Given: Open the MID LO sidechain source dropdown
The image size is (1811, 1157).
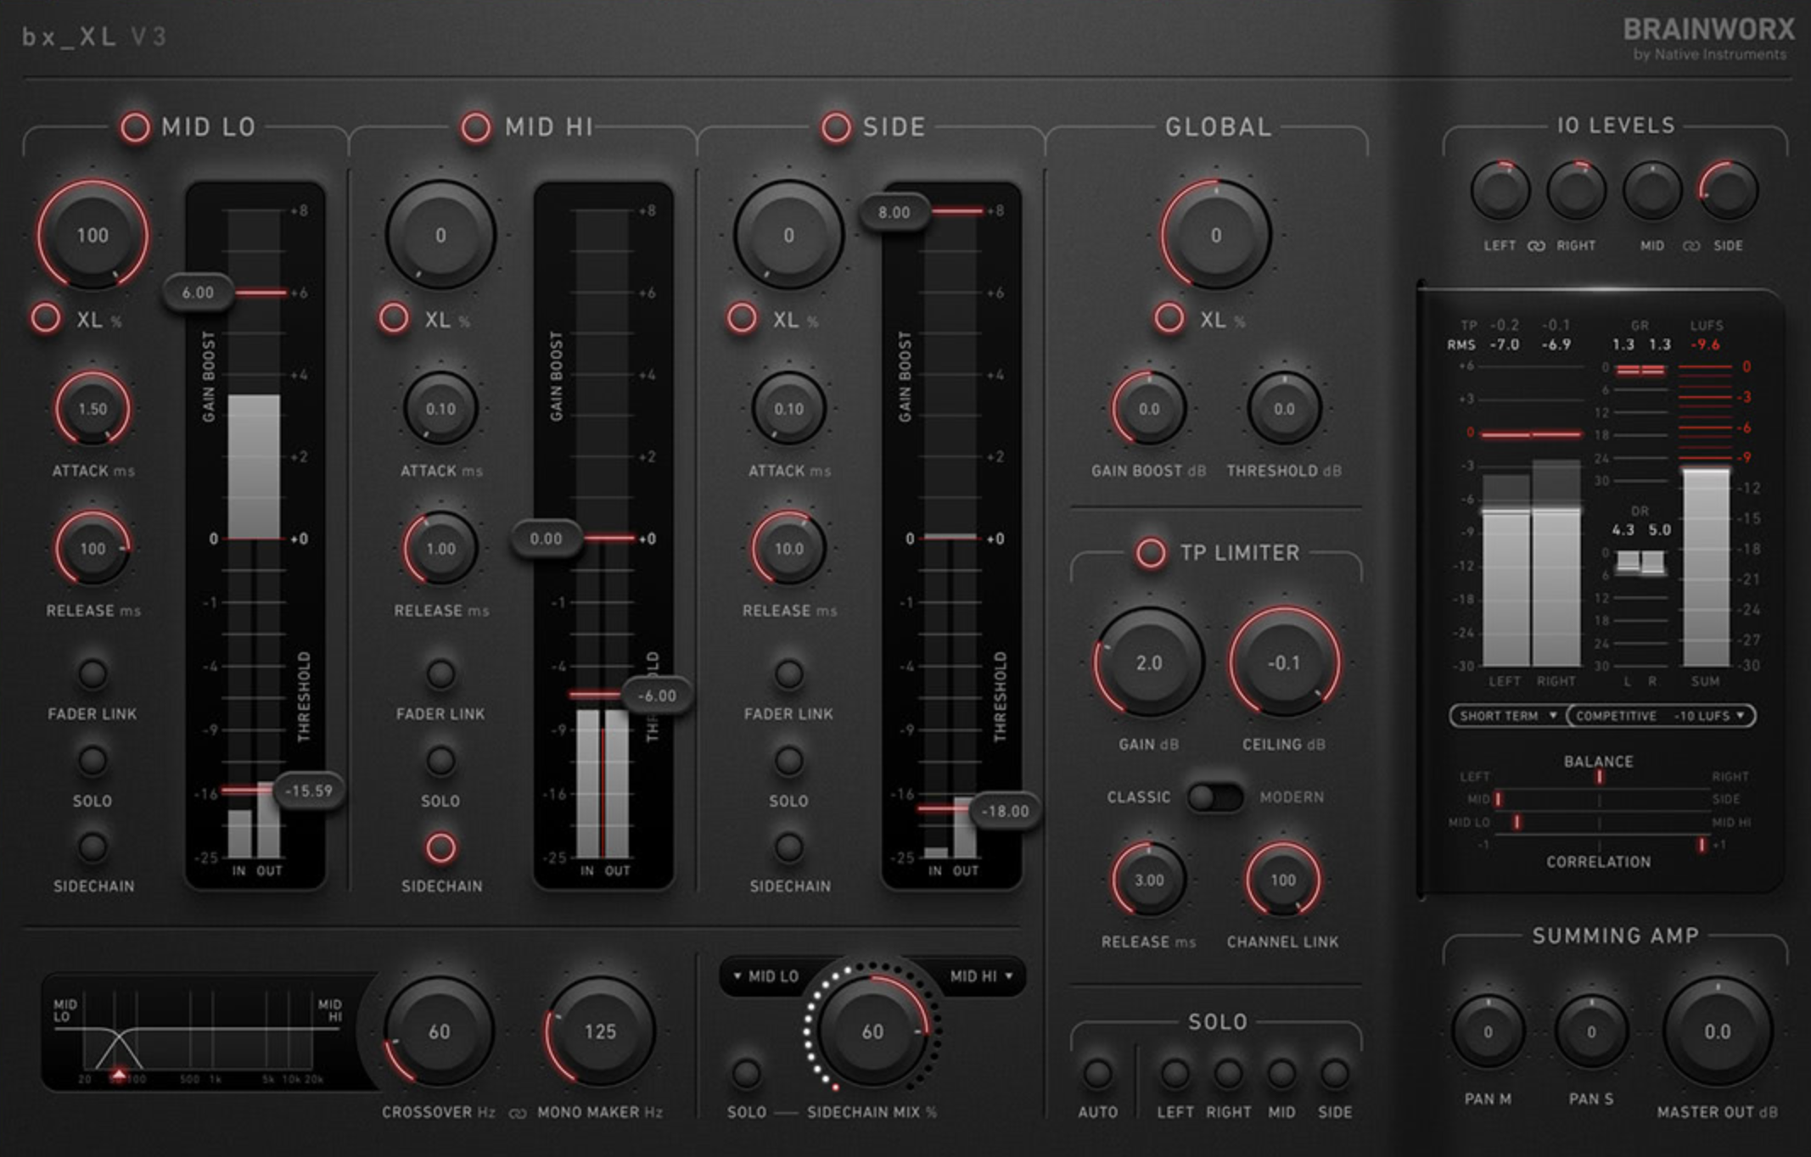Looking at the screenshot, I should click(x=768, y=975).
